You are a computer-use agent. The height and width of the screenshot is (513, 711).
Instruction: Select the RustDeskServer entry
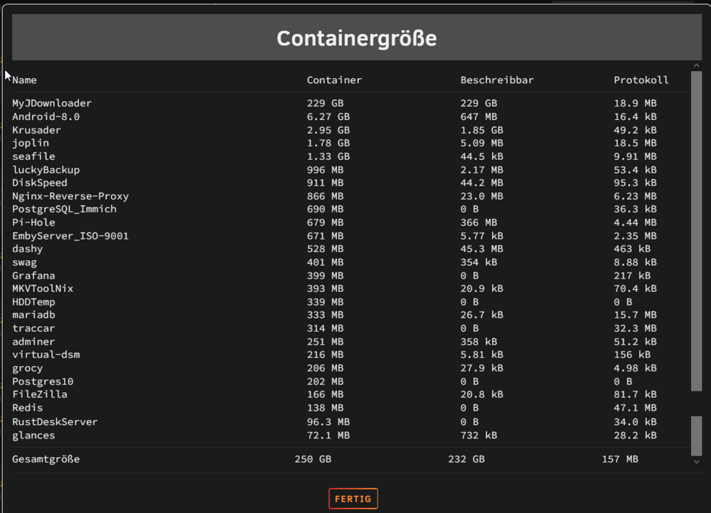55,422
